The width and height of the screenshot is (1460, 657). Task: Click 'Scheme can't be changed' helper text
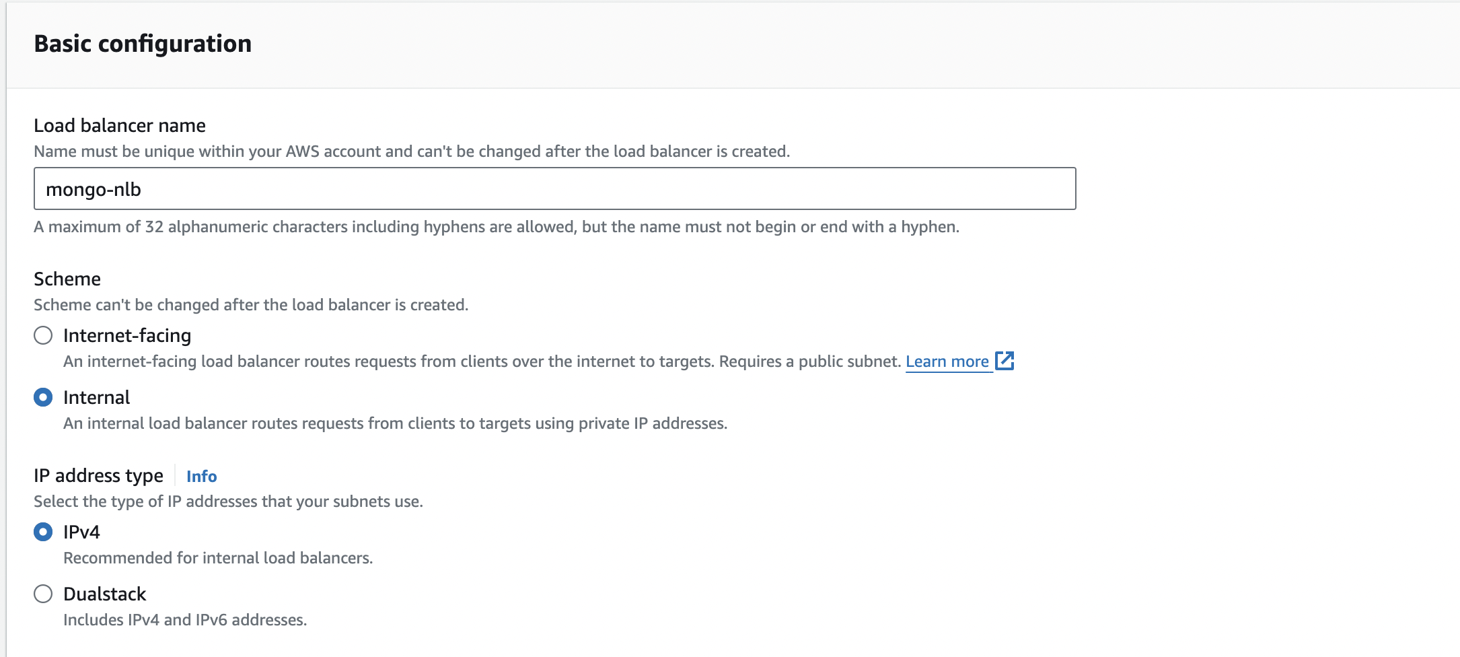(x=251, y=305)
